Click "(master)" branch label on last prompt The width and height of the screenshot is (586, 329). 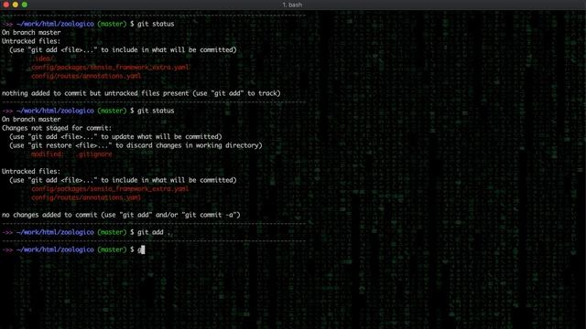point(112,249)
